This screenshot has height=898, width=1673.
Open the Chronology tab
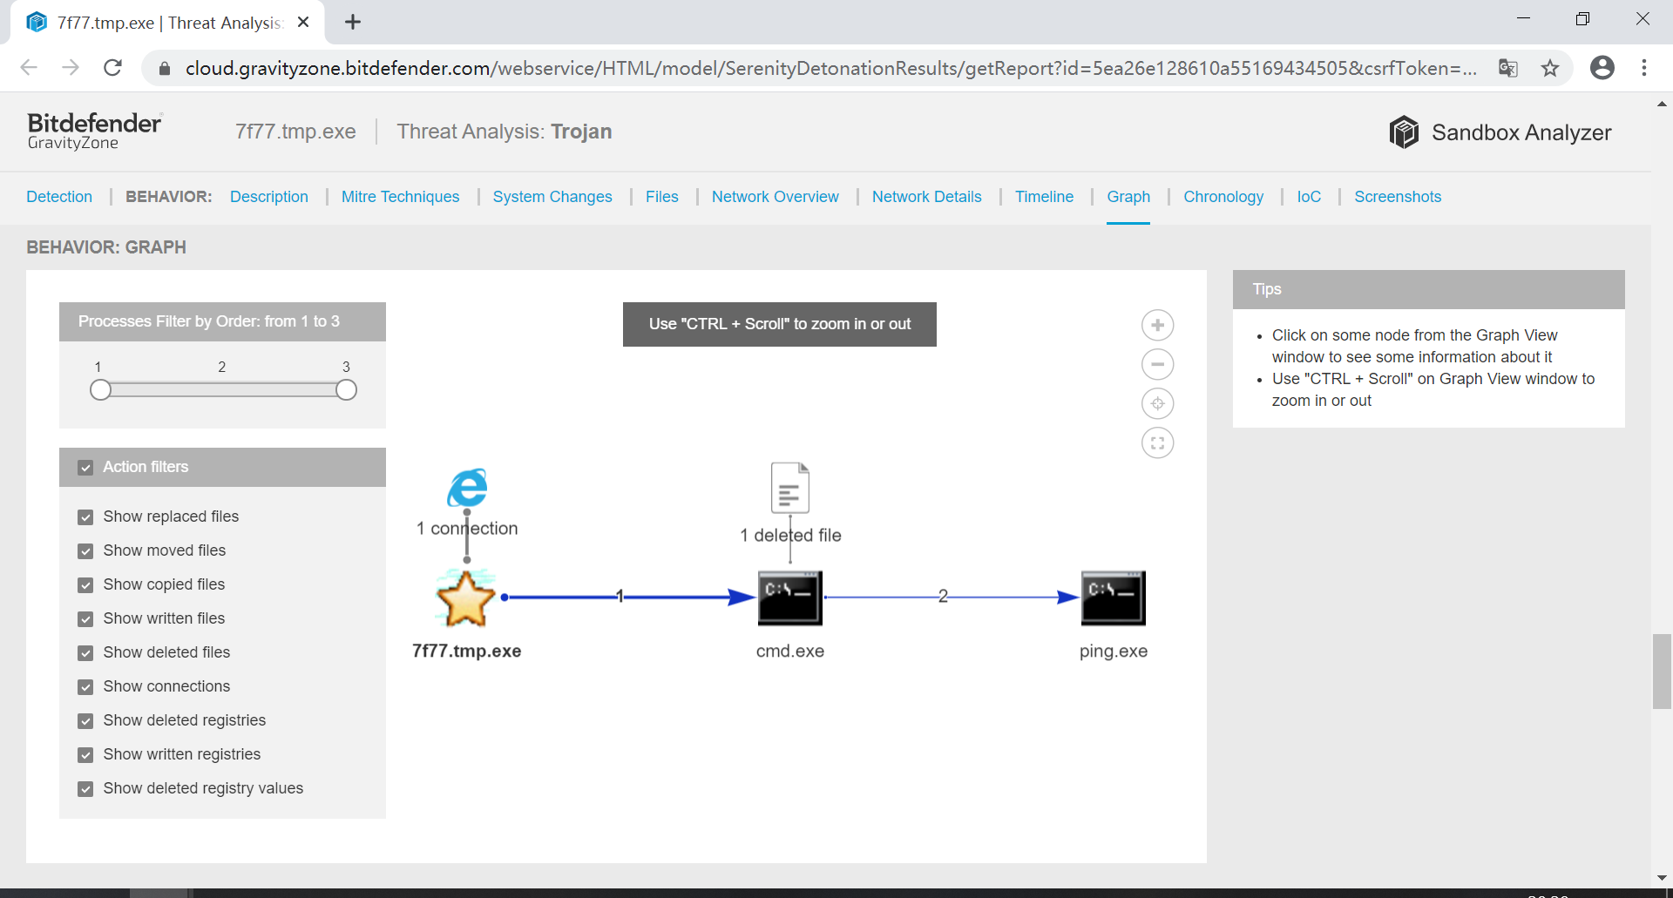1223,197
